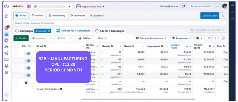Click the green Create button

(21, 38)
